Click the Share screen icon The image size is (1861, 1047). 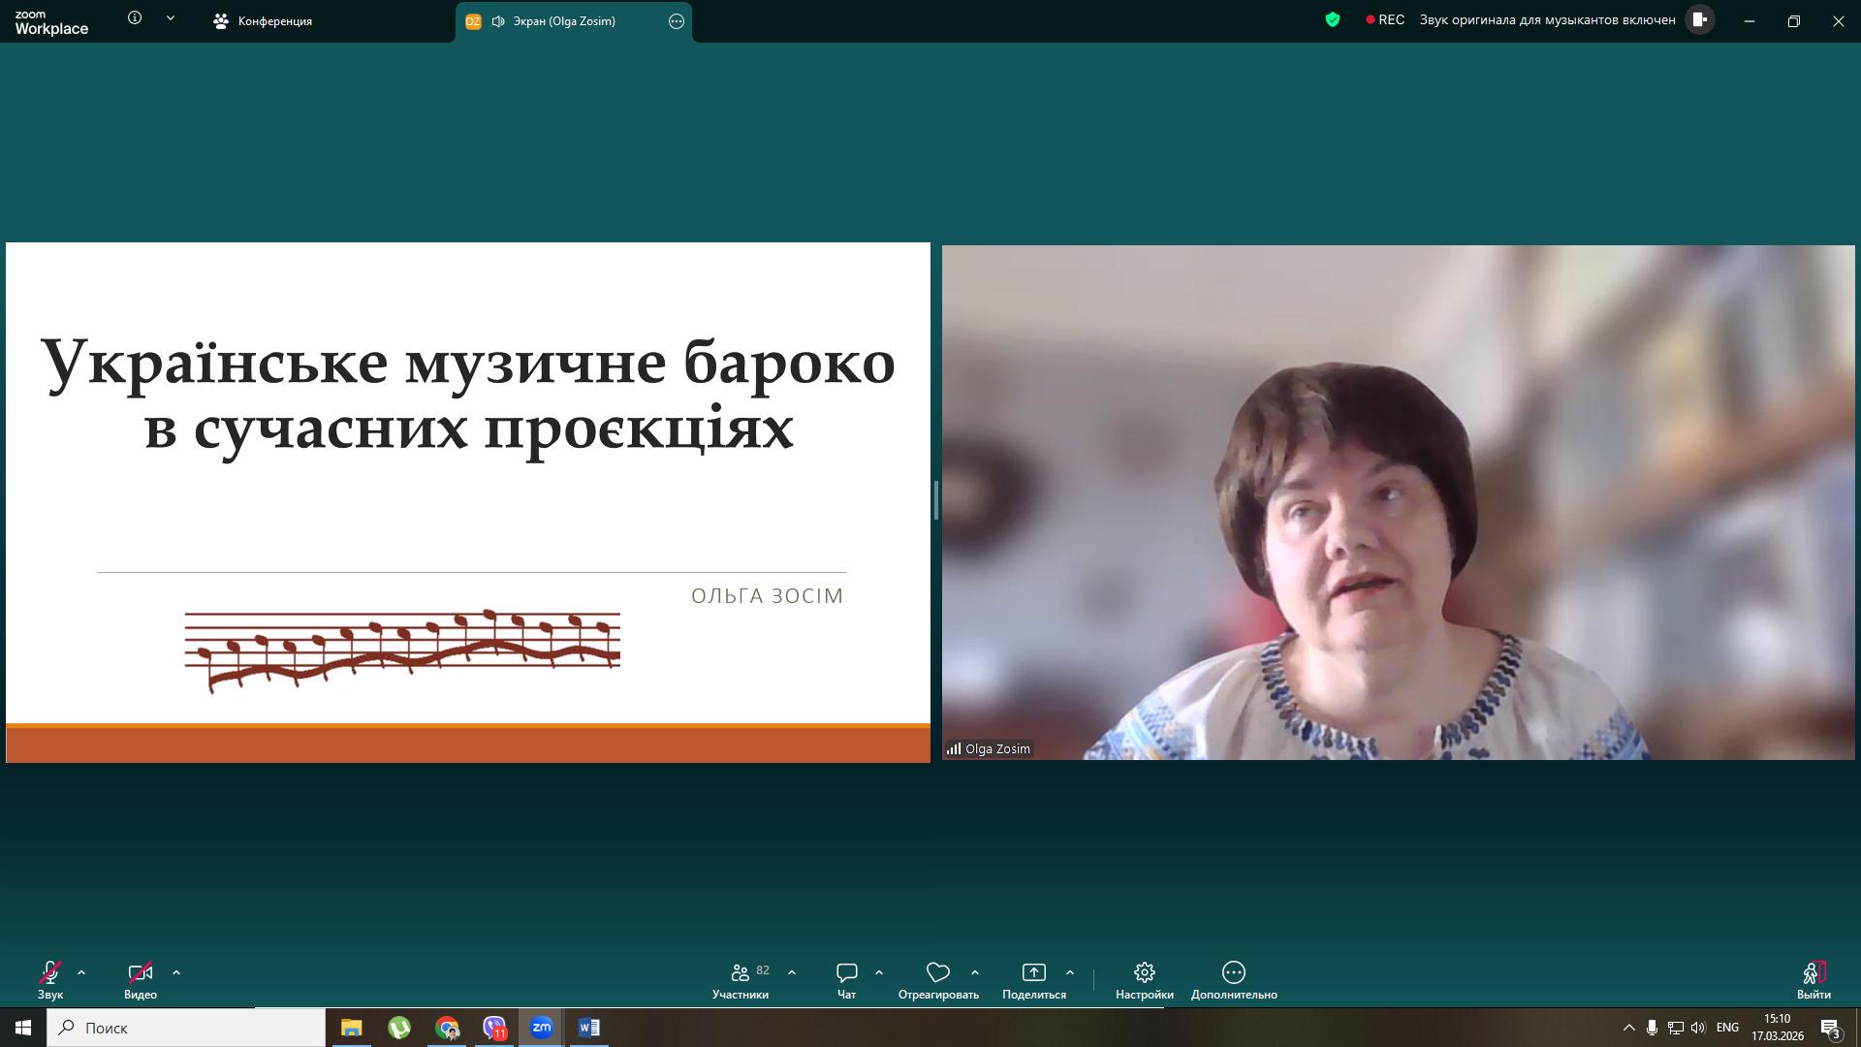click(1033, 972)
